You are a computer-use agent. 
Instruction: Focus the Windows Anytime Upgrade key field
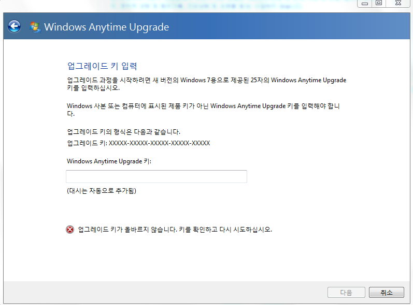click(x=156, y=176)
